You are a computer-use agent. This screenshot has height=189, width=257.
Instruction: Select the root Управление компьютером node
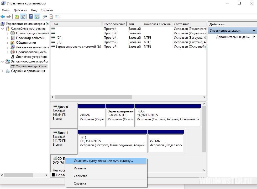pos(25,24)
